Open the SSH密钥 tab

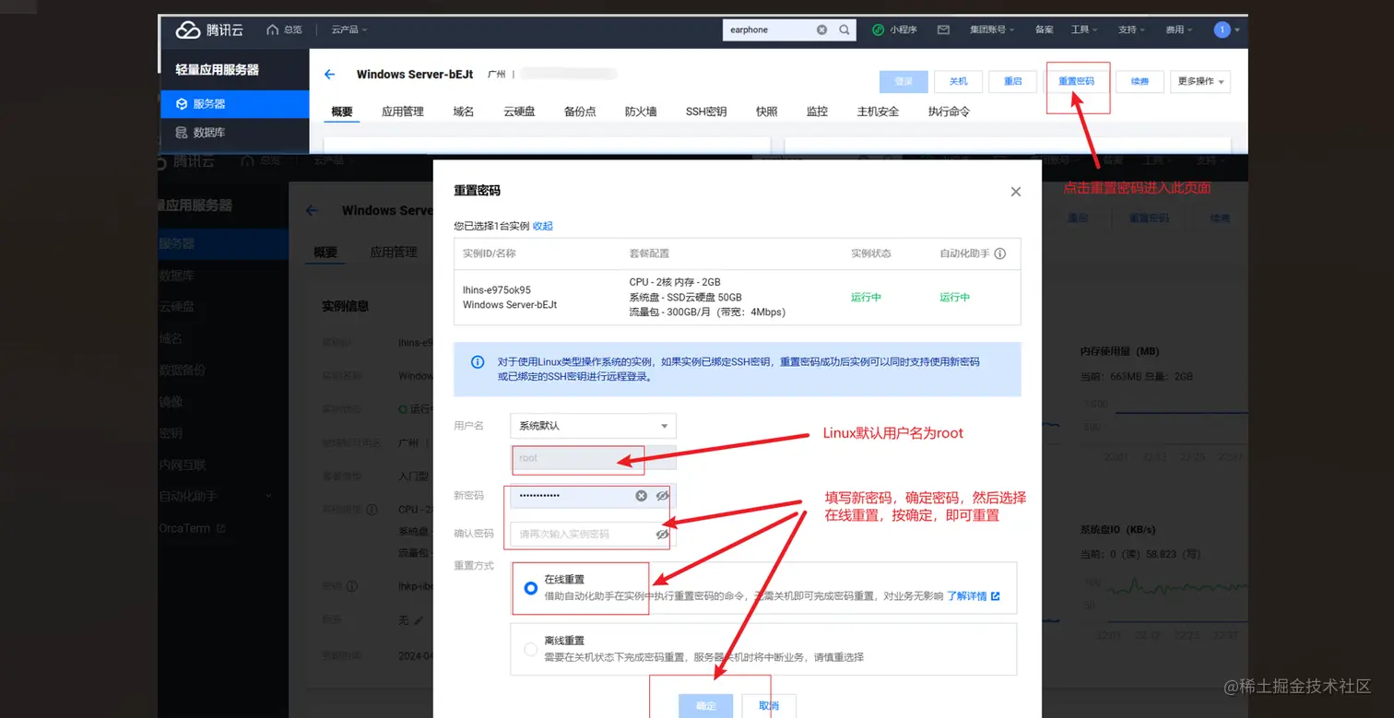coord(706,112)
